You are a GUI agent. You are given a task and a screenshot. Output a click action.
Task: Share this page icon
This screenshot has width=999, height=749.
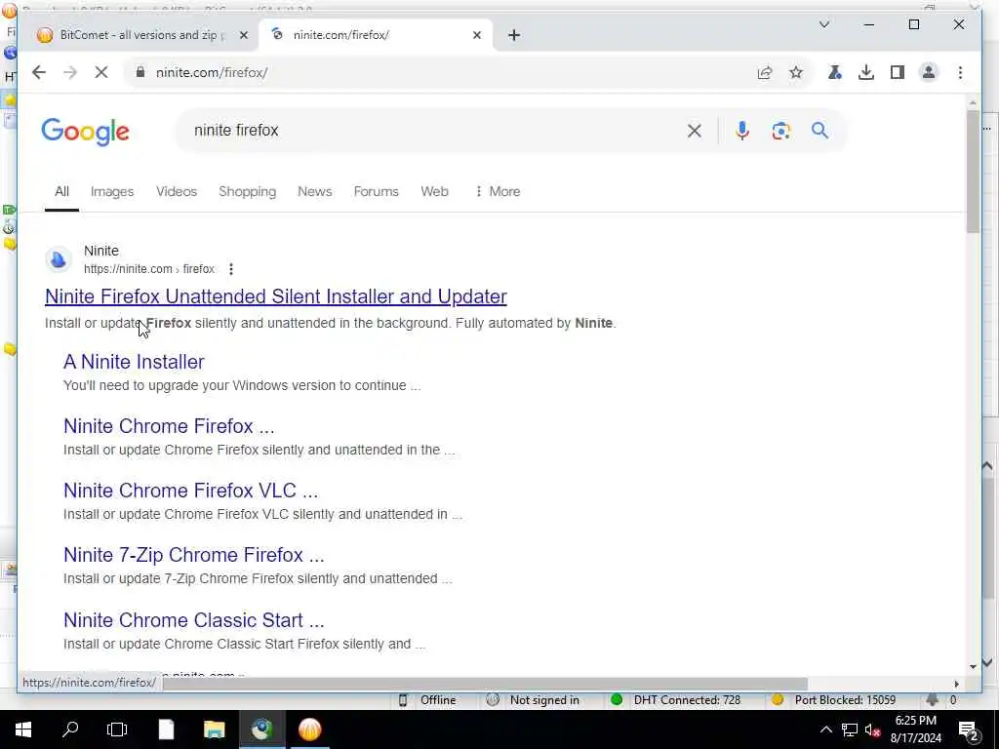pos(765,72)
